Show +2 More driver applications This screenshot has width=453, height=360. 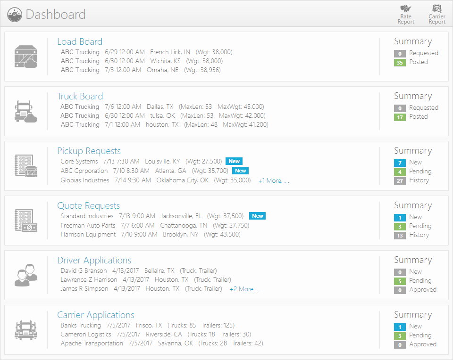point(245,289)
